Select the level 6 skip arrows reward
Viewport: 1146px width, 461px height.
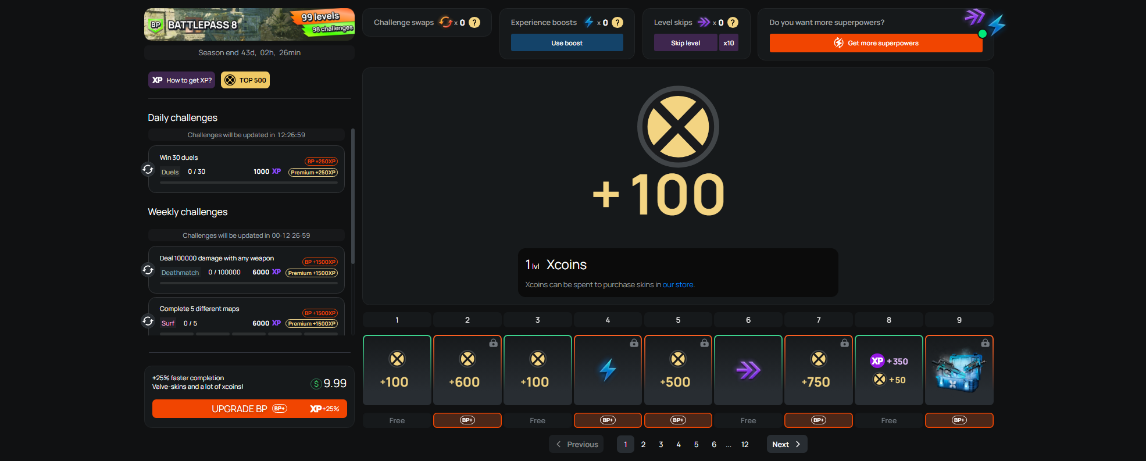click(x=748, y=370)
